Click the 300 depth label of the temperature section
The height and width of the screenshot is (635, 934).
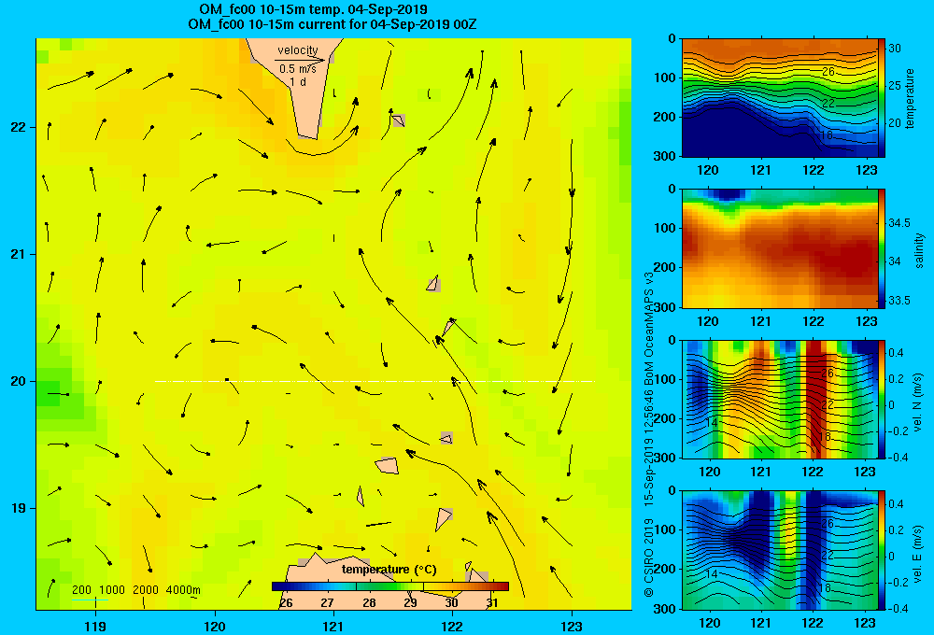pyautogui.click(x=665, y=156)
